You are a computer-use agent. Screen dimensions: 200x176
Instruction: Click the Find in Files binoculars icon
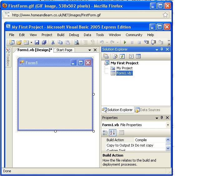77,42
